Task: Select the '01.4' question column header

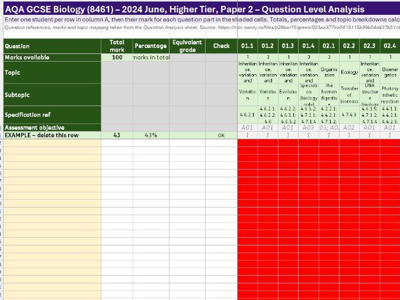Action: (308, 46)
